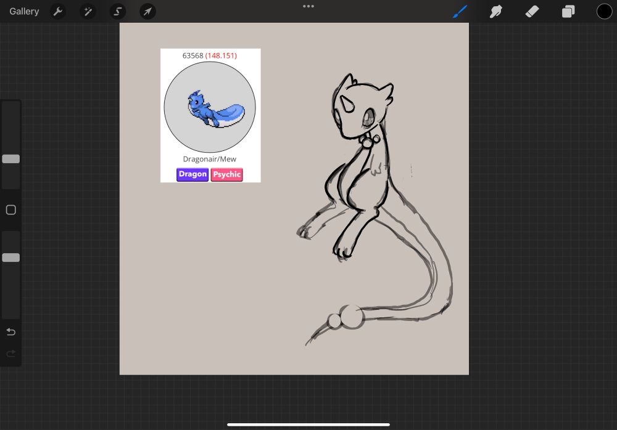Open the black color picker circle
617x430 pixels.
[x=604, y=12]
